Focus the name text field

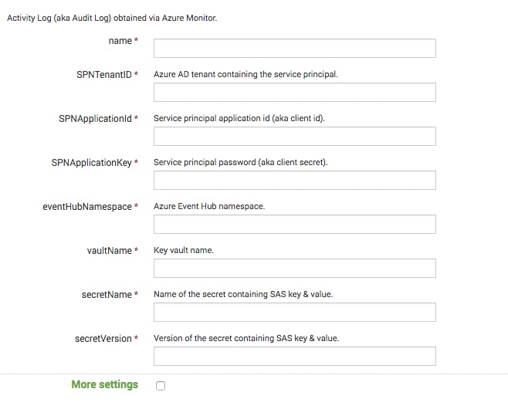pyautogui.click(x=294, y=49)
